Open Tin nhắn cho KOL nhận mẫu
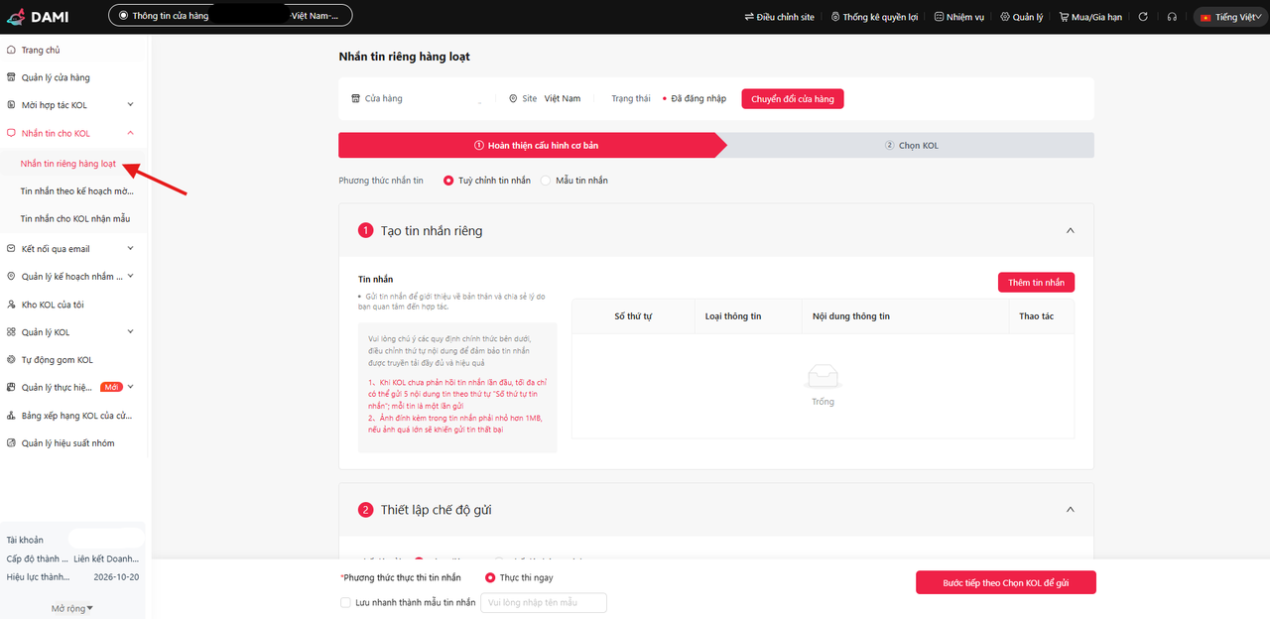 click(75, 218)
